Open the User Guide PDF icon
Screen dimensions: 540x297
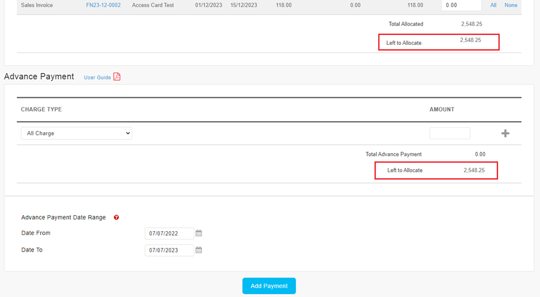(117, 77)
